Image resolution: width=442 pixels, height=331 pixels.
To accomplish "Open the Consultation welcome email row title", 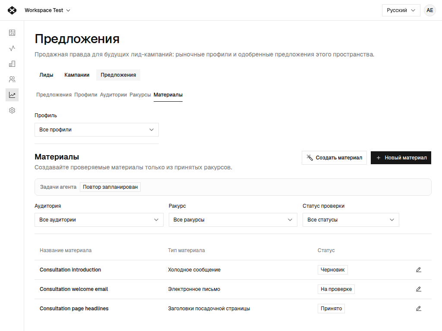I will click(74, 289).
